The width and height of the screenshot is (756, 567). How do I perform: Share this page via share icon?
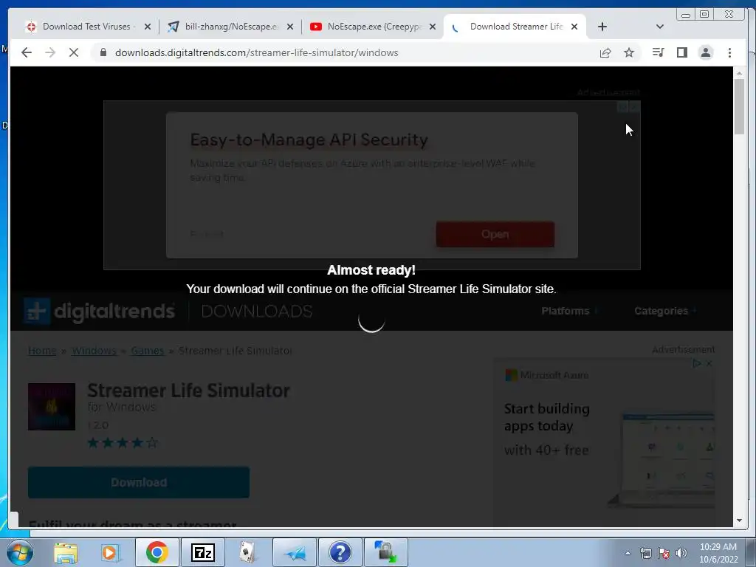605,52
